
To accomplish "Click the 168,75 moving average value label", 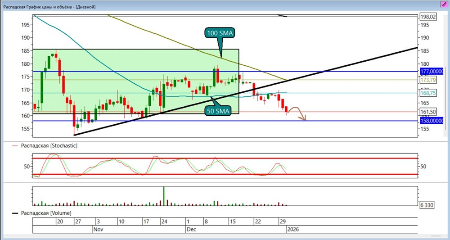I will point(428,93).
